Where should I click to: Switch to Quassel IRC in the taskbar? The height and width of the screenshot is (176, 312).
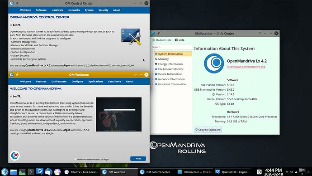[232, 172]
